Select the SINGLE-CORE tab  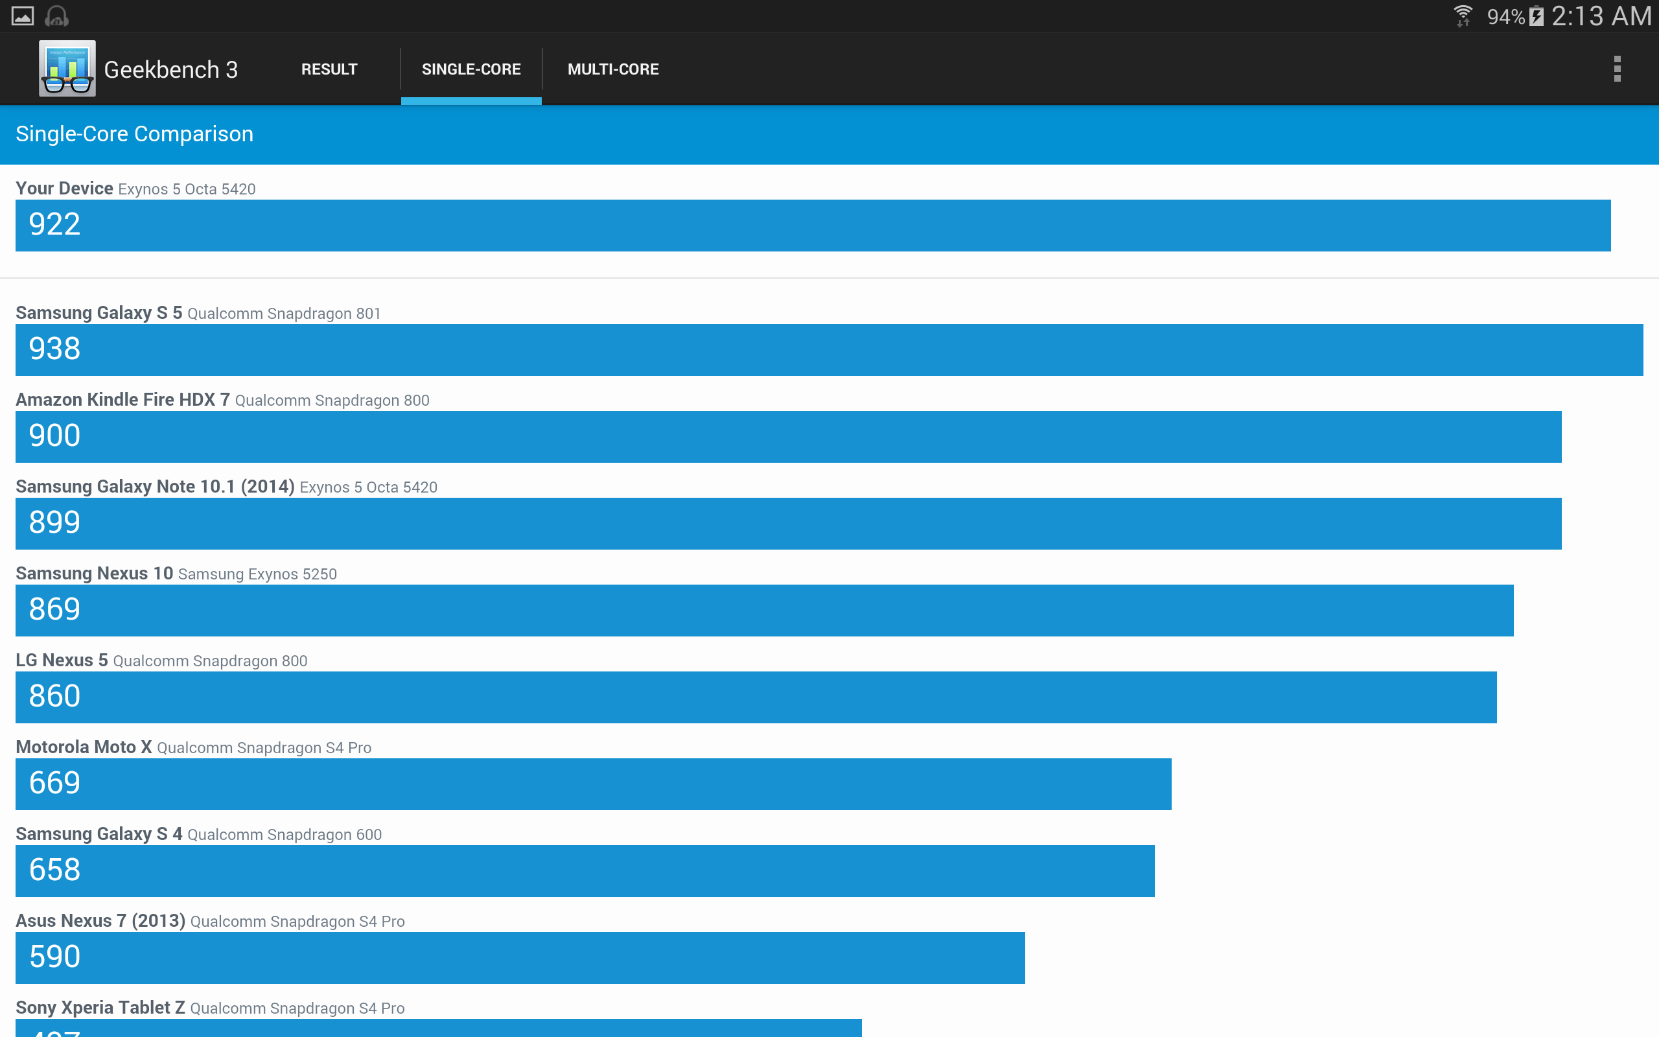(x=471, y=69)
